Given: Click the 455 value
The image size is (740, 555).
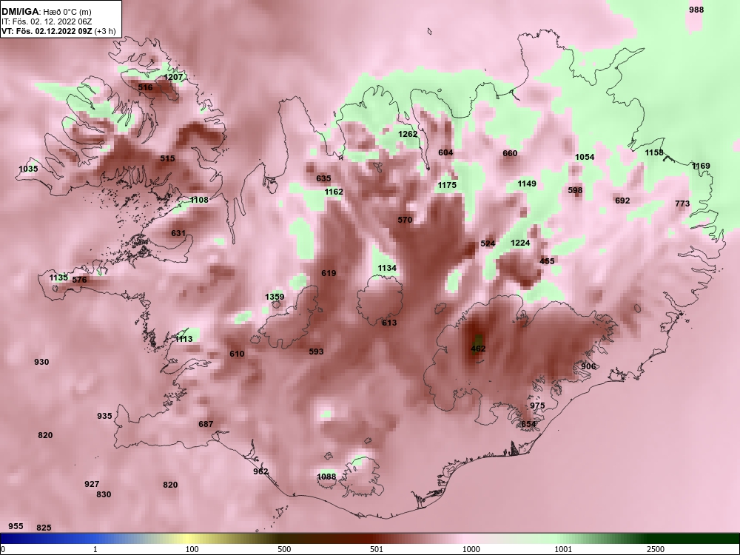Looking at the screenshot, I should pyautogui.click(x=547, y=261).
